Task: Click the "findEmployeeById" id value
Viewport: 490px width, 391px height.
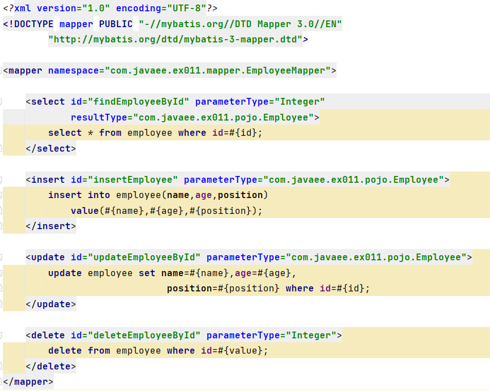Action: (x=139, y=102)
